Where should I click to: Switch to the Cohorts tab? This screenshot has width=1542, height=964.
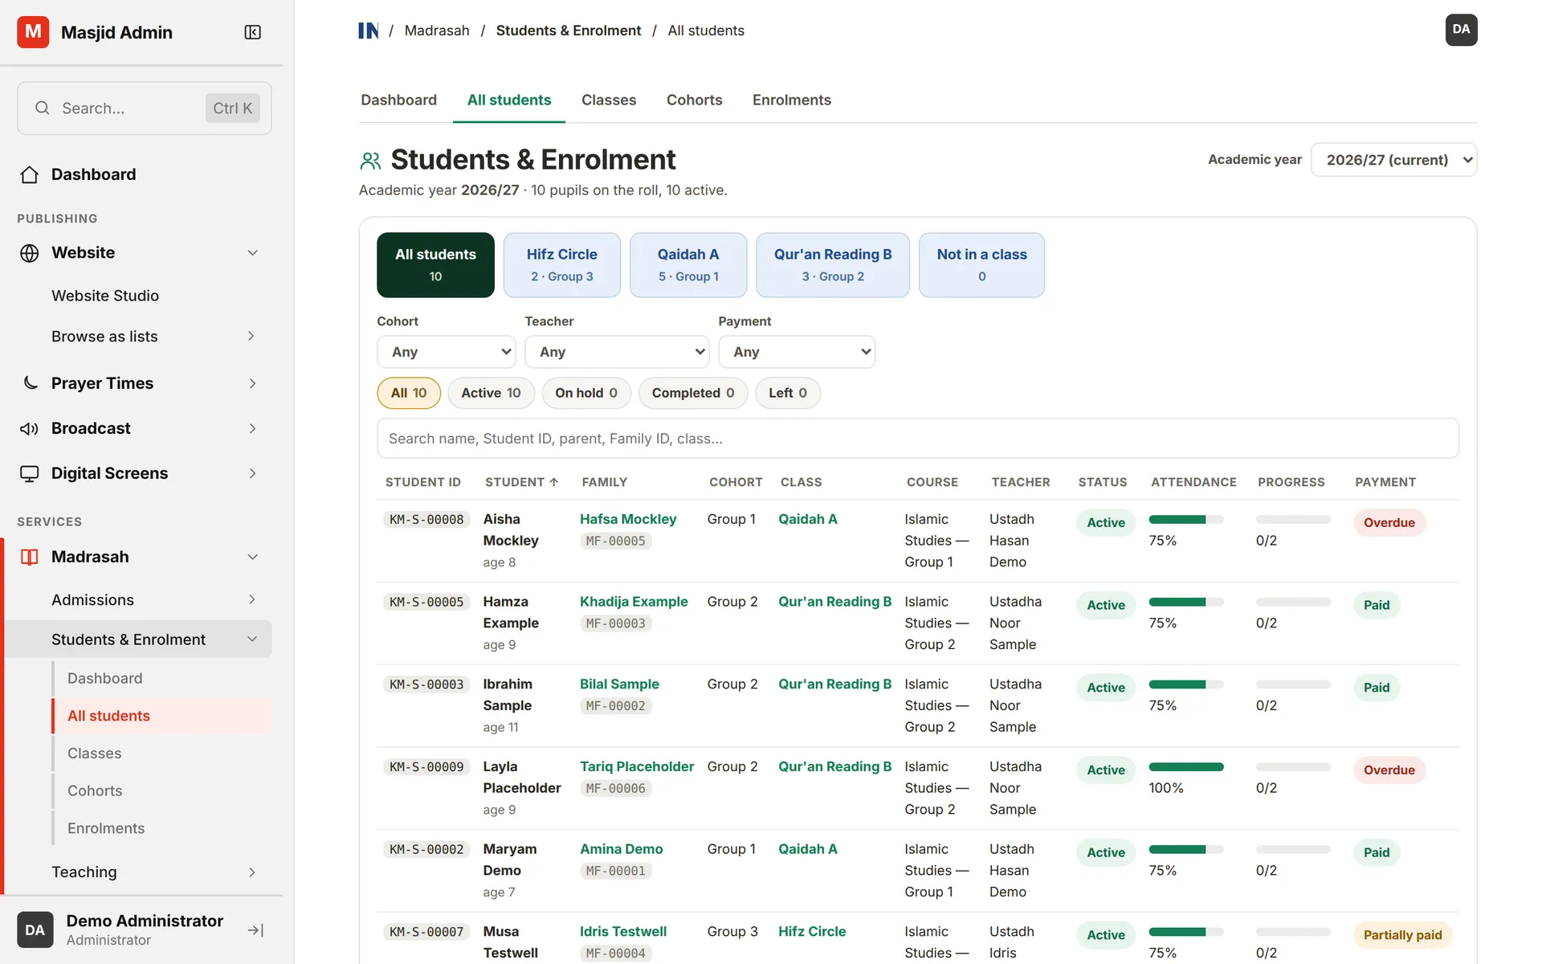694,100
